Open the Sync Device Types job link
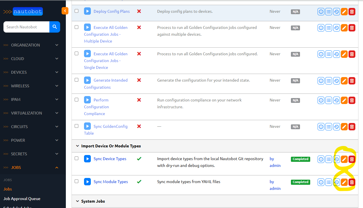The image size is (363, 208). point(110,159)
